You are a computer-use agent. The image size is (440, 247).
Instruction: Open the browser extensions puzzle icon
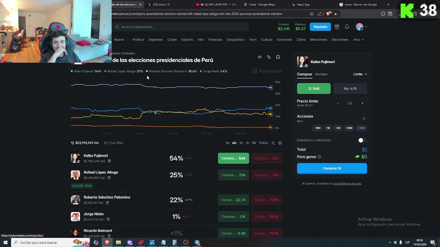click(383, 14)
